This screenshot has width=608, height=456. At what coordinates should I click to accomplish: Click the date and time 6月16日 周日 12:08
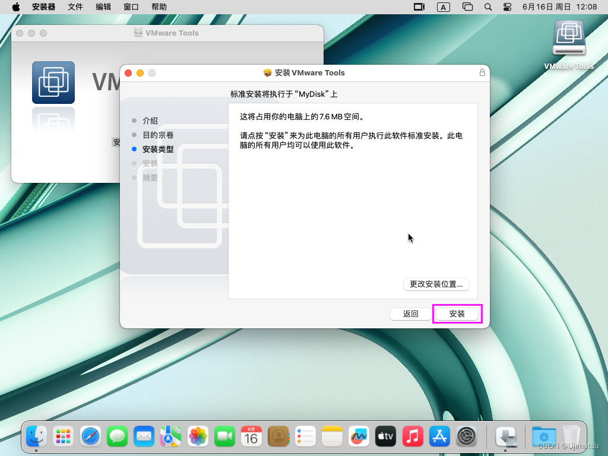pyautogui.click(x=559, y=7)
